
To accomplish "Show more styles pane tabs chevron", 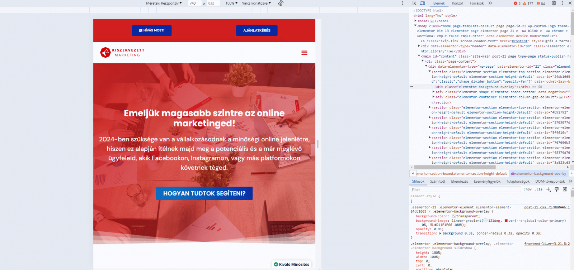I will point(570,181).
